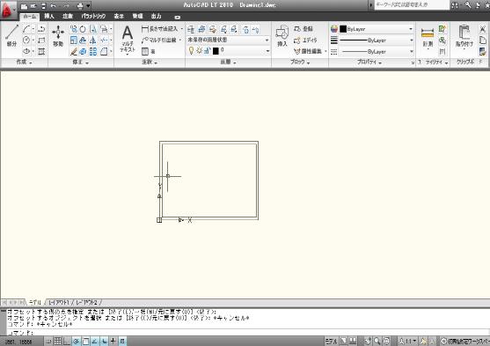The width and height of the screenshot is (490, 346).
Task: Click the Model (モデル) button in status bar
Action: [332, 341]
